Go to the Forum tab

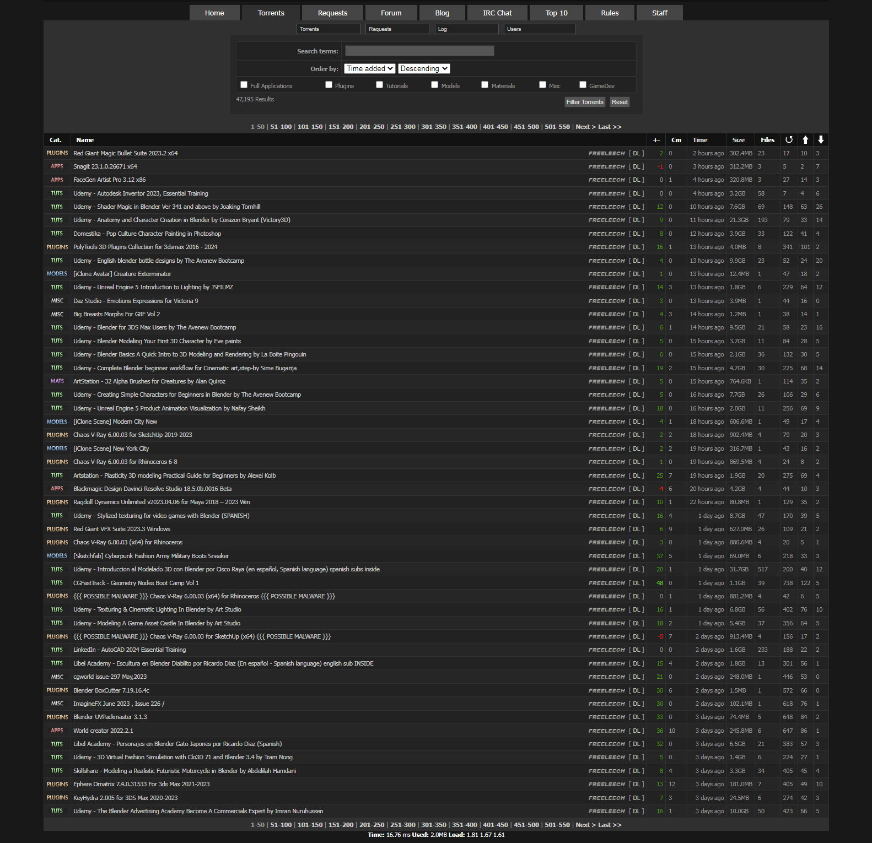[391, 13]
